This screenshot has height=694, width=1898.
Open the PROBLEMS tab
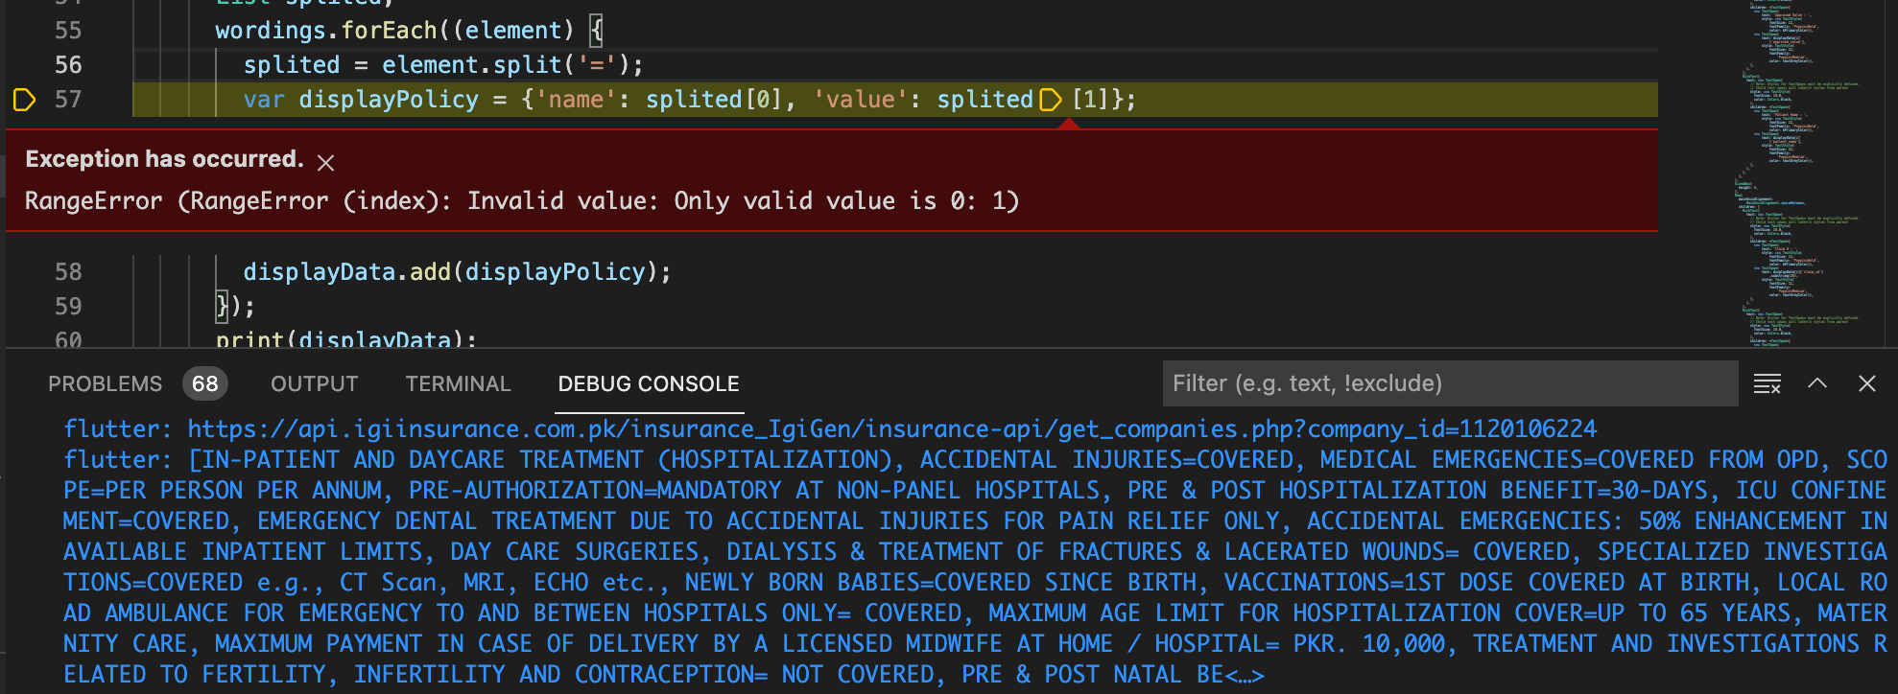tap(105, 384)
